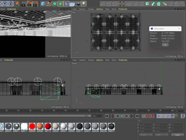The width and height of the screenshot is (186, 140).
Task: Go to start of animation
Action: point(107,116)
